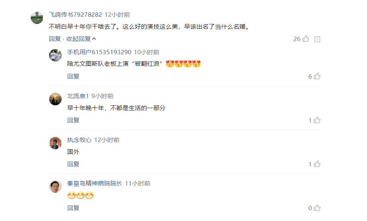Like the reply from 手机用户61535193290
367x221 pixels.
[317, 76]
